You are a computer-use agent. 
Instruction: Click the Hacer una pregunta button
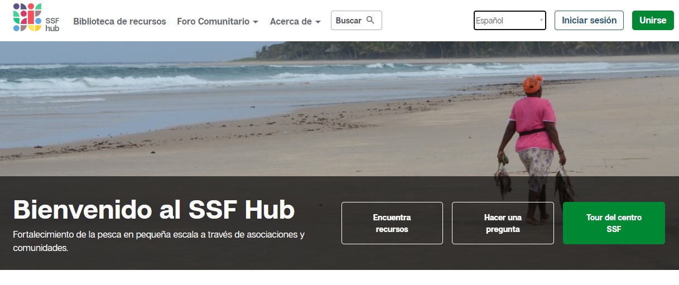(x=503, y=223)
